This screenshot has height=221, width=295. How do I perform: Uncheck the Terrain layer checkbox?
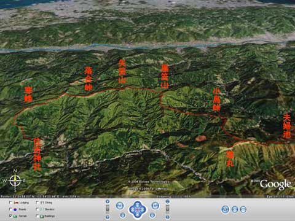pos(10,215)
